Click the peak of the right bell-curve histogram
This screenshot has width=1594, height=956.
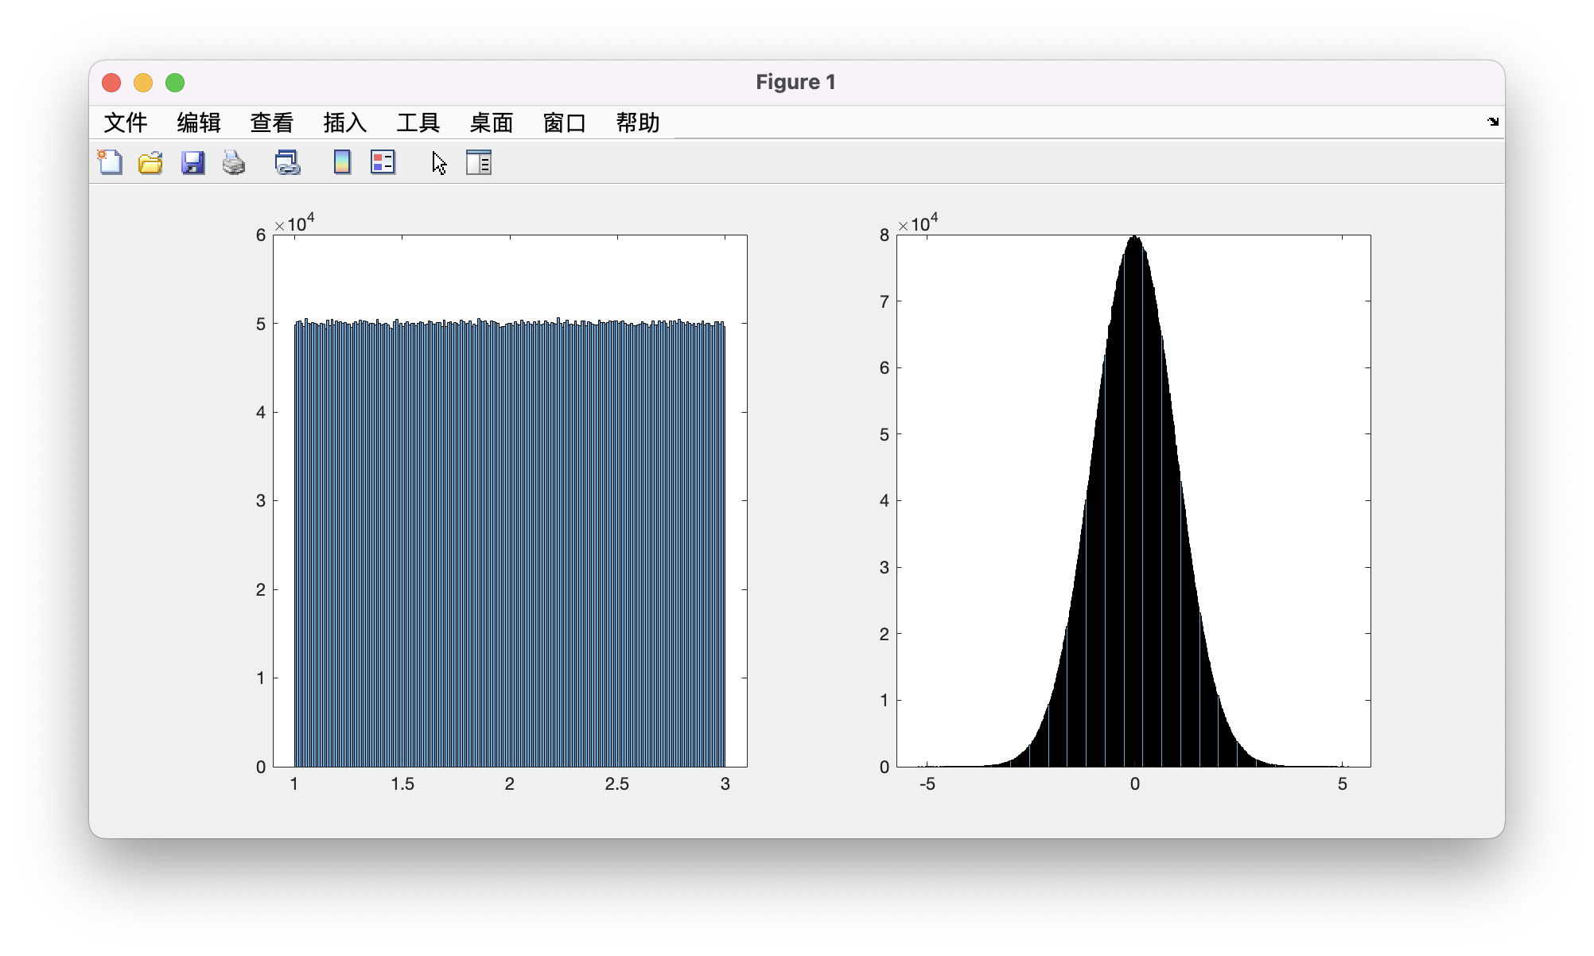1134,239
